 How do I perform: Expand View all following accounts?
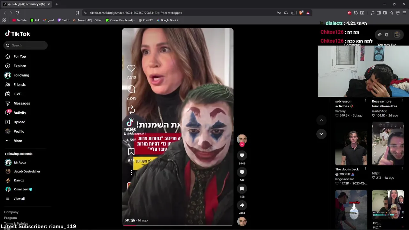pos(19,199)
